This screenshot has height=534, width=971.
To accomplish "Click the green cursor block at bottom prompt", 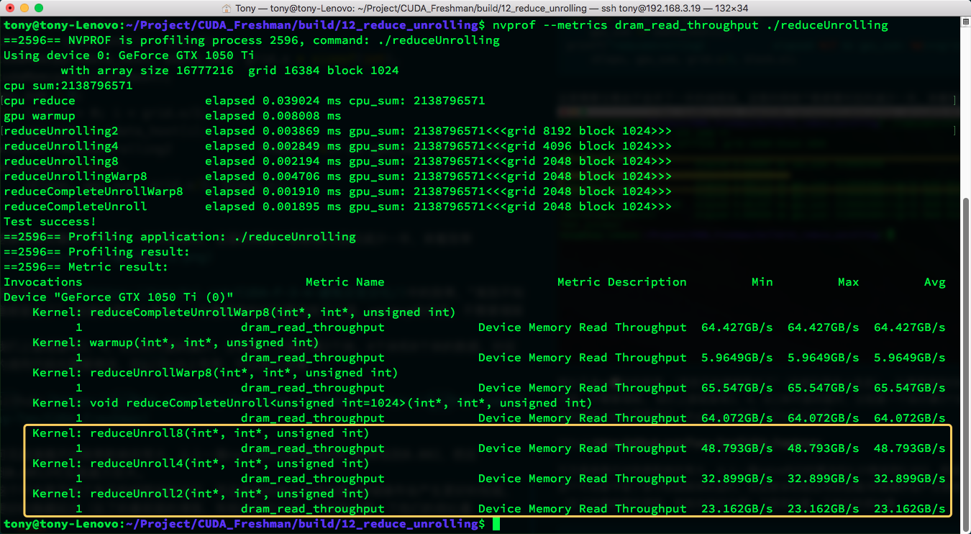I will [496, 524].
